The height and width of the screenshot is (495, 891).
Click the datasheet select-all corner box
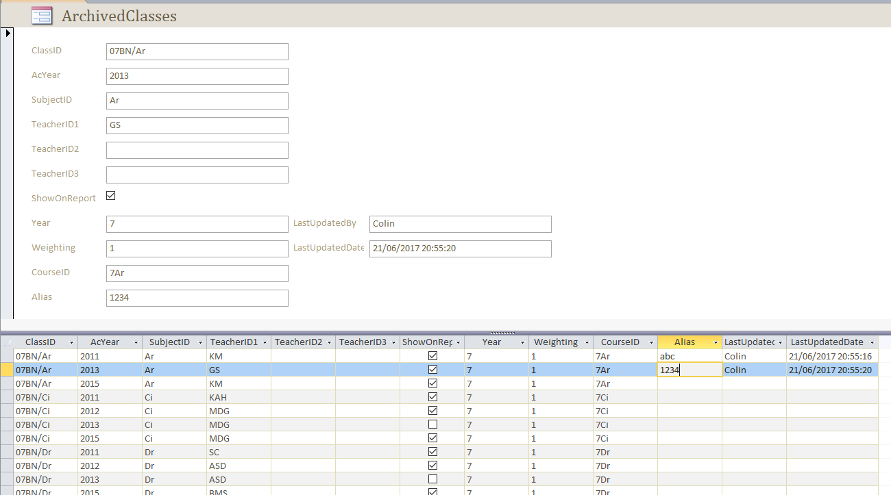[7, 342]
